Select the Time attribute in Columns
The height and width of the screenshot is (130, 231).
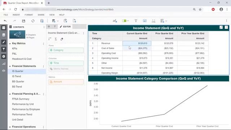[66, 63]
